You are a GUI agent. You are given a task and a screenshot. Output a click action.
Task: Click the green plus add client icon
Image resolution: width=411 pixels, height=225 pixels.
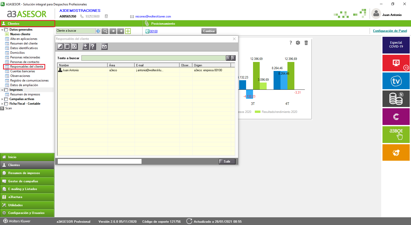pos(128,31)
